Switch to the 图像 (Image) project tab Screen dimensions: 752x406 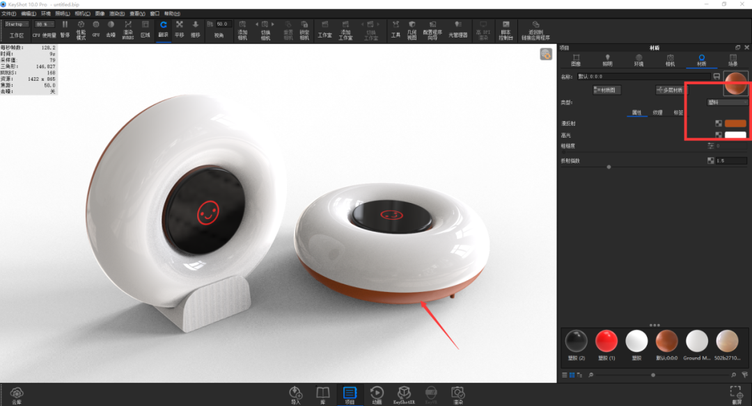coord(576,60)
